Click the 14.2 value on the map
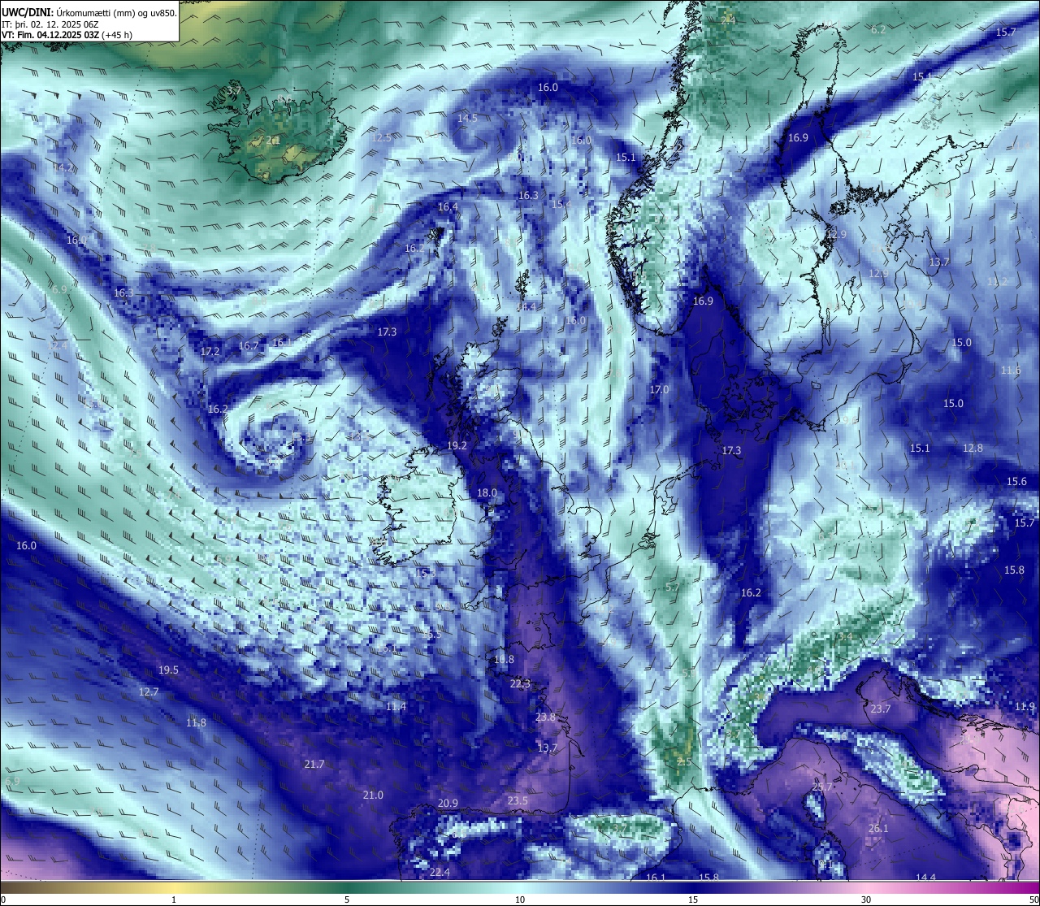This screenshot has height=906, width=1040. click(x=63, y=169)
